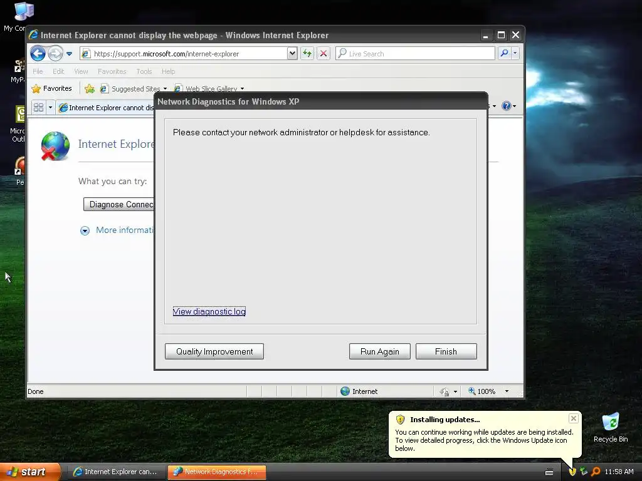Image resolution: width=642 pixels, height=481 pixels.
Task: Open the File menu
Action: click(38, 71)
